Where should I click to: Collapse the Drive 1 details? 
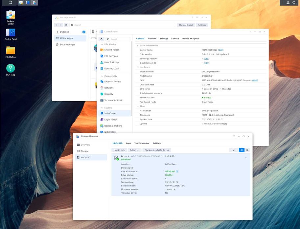246,158
